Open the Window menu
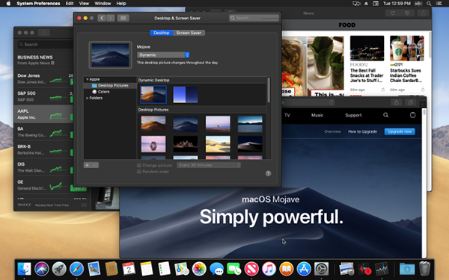449x280 pixels. (x=103, y=4)
